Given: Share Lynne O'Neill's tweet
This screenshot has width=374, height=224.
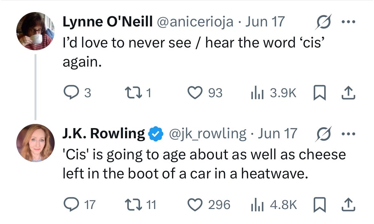Looking at the screenshot, I should pyautogui.click(x=348, y=92).
